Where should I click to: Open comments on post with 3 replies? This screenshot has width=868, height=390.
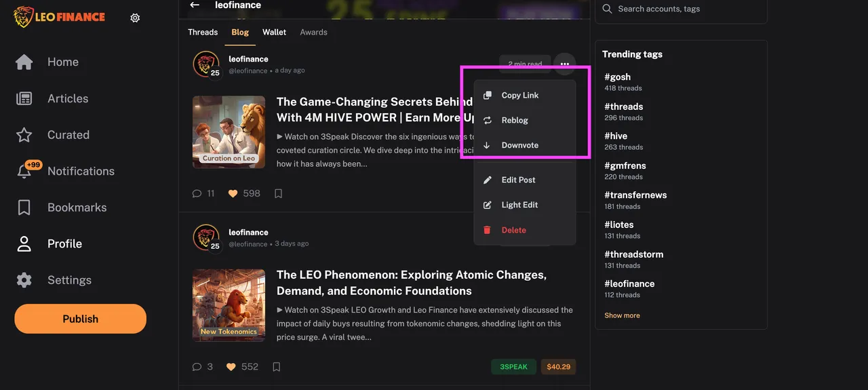[x=203, y=366]
